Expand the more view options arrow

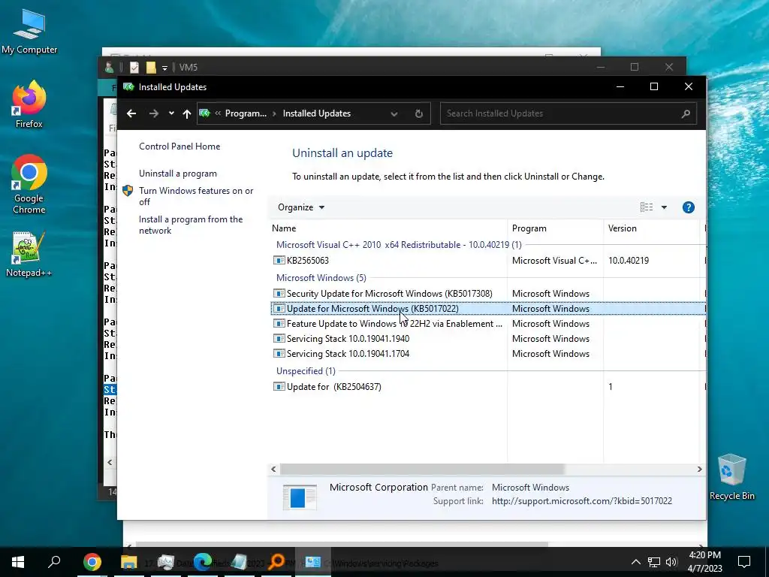point(664,207)
